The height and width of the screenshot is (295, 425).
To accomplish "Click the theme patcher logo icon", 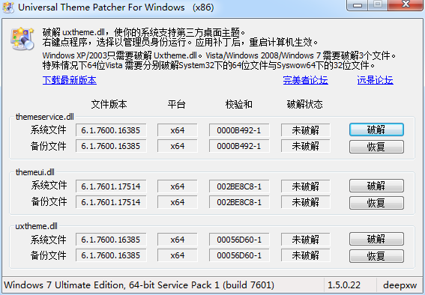I will (22, 38).
